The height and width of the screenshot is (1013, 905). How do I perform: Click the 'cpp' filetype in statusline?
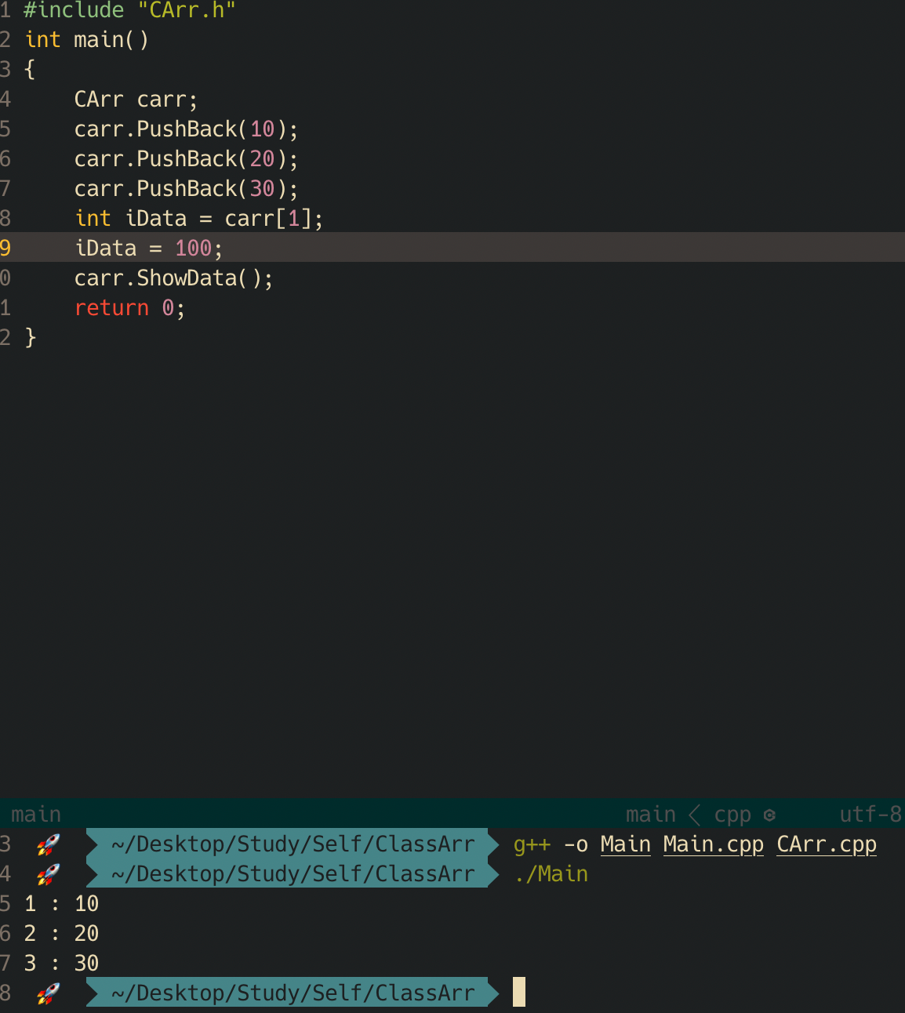click(732, 815)
